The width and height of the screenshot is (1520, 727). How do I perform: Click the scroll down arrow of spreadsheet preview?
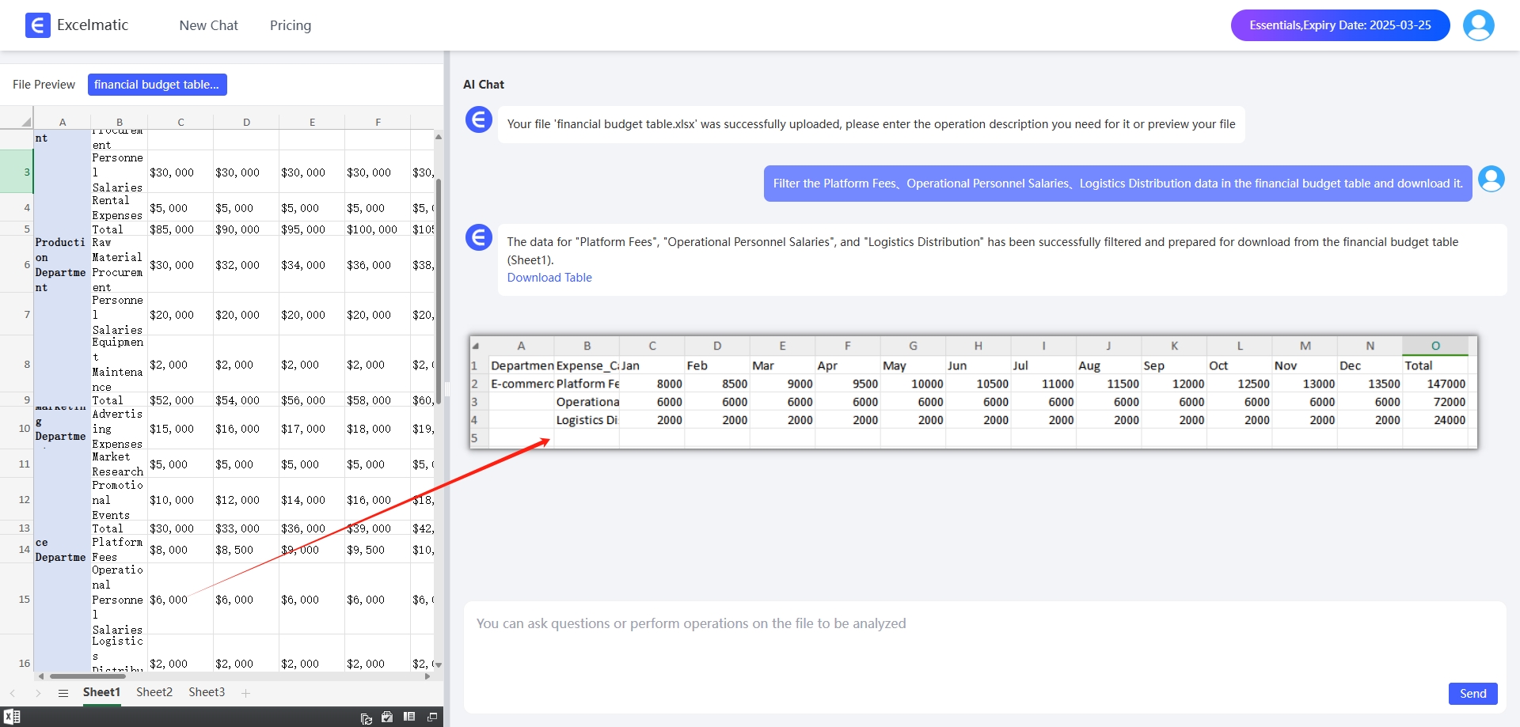pyautogui.click(x=439, y=665)
